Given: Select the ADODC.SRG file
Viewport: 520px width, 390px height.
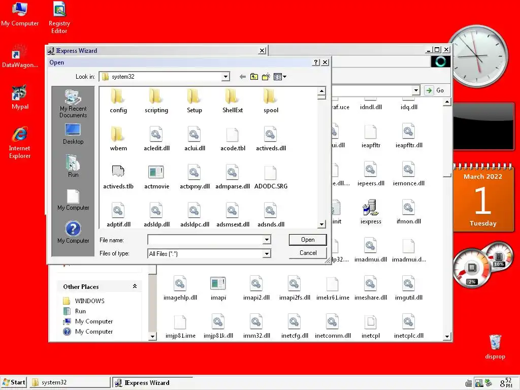Looking at the screenshot, I should pyautogui.click(x=271, y=177).
